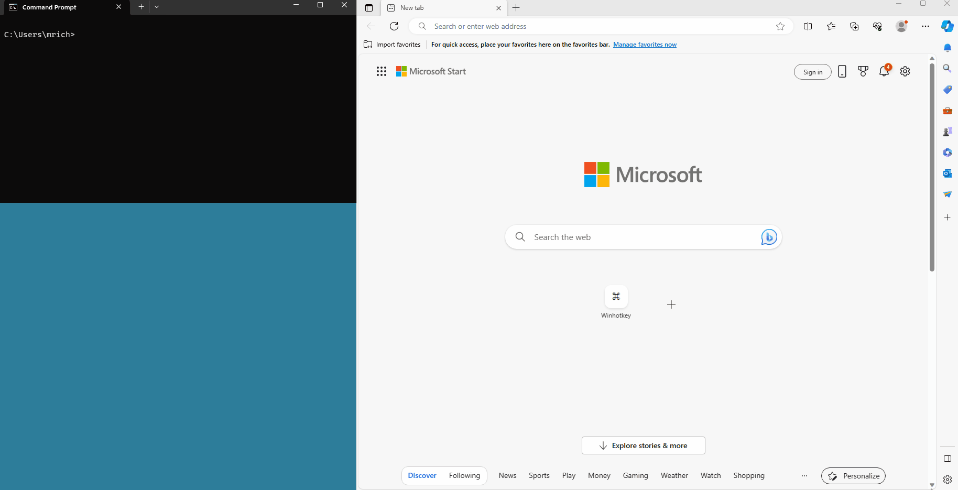This screenshot has width=958, height=490.
Task: Open Browser essentials in the toolbar
Action: pyautogui.click(x=877, y=26)
